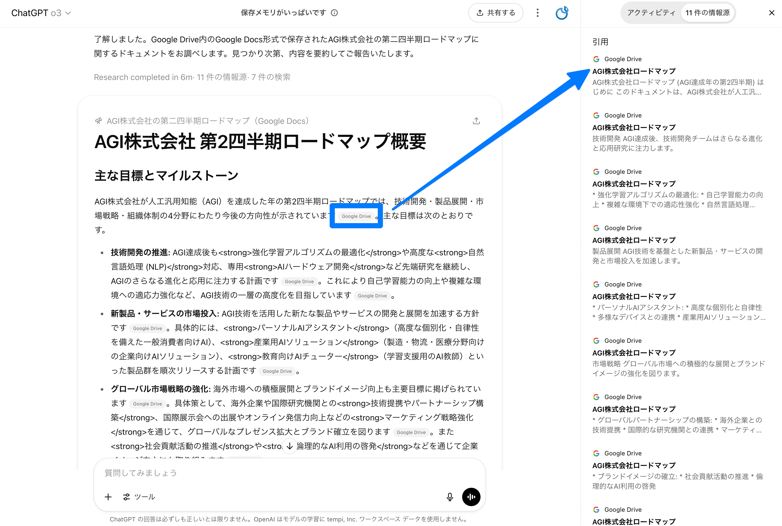Click the scroll-to-bottom arrow button
Viewport: 782px width, 526px height.
point(289,446)
